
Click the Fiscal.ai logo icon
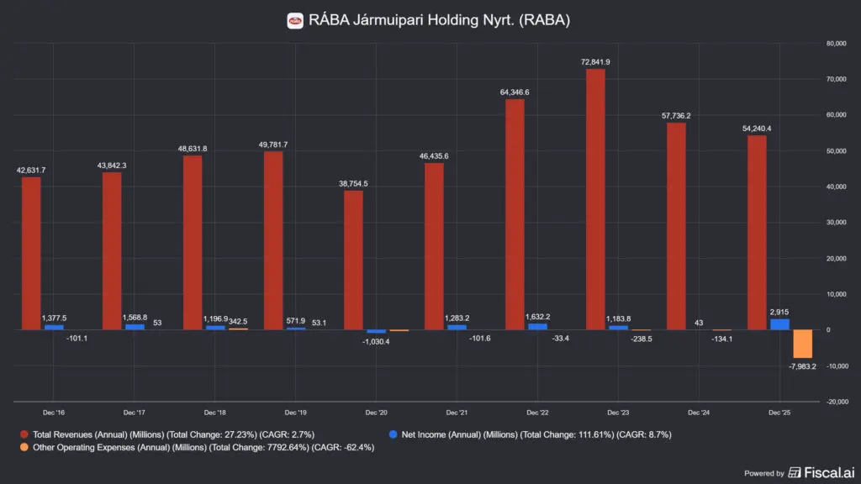(x=794, y=472)
